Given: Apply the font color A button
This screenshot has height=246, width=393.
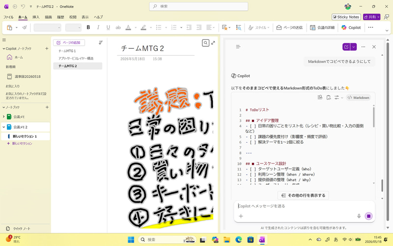Looking at the screenshot, I should click(x=128, y=28).
